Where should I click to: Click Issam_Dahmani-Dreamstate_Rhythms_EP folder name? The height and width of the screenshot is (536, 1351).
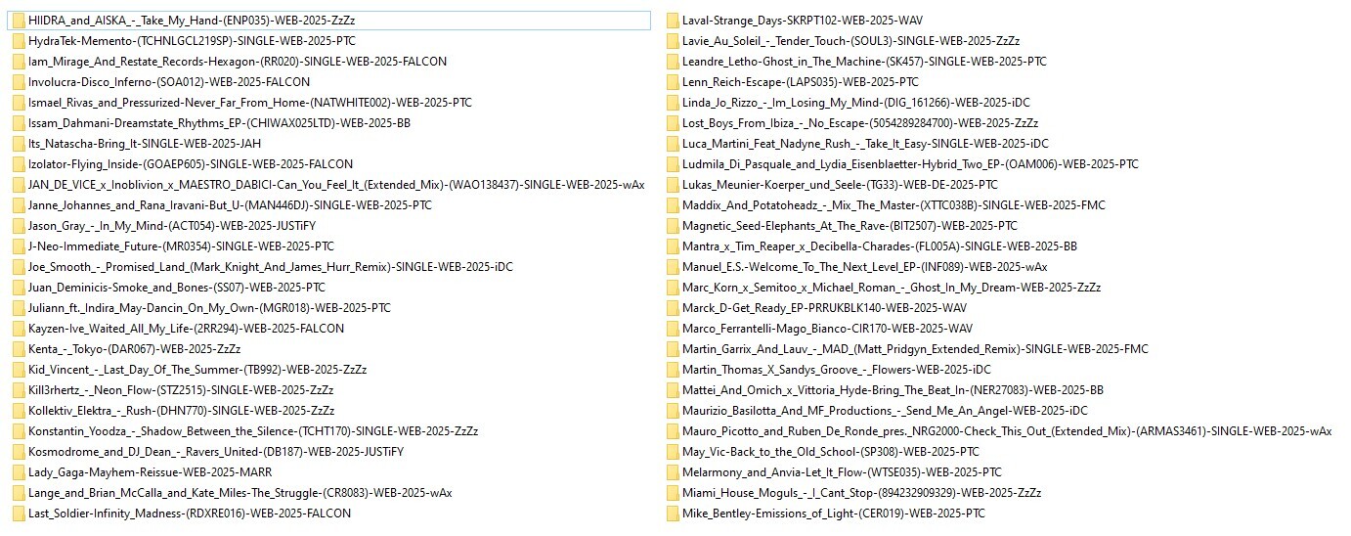click(219, 123)
